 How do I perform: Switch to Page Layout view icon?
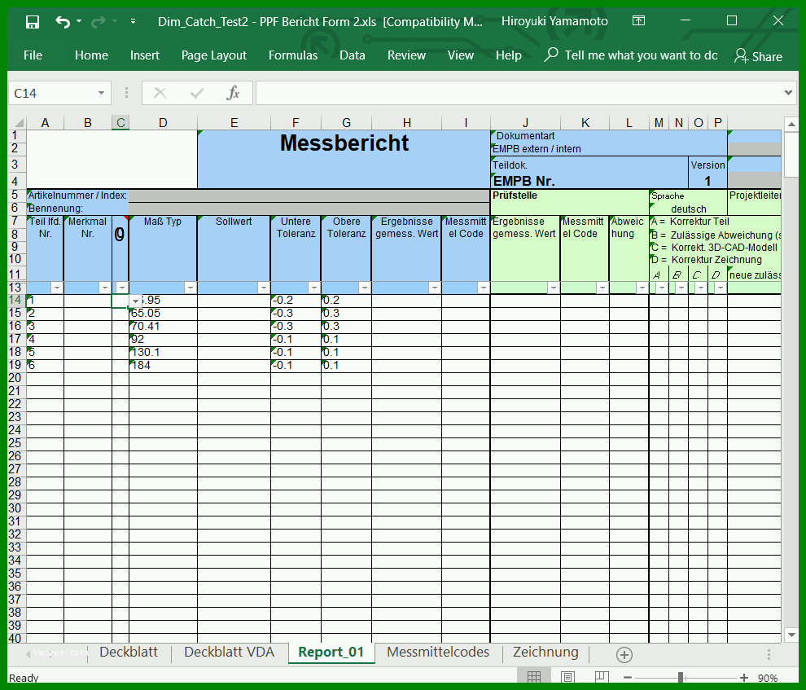pos(567,677)
